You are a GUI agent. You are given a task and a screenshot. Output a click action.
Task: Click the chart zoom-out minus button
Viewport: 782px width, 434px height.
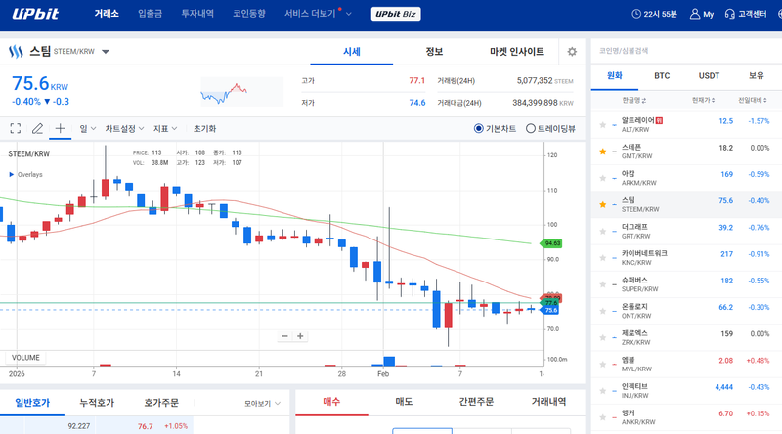(284, 336)
